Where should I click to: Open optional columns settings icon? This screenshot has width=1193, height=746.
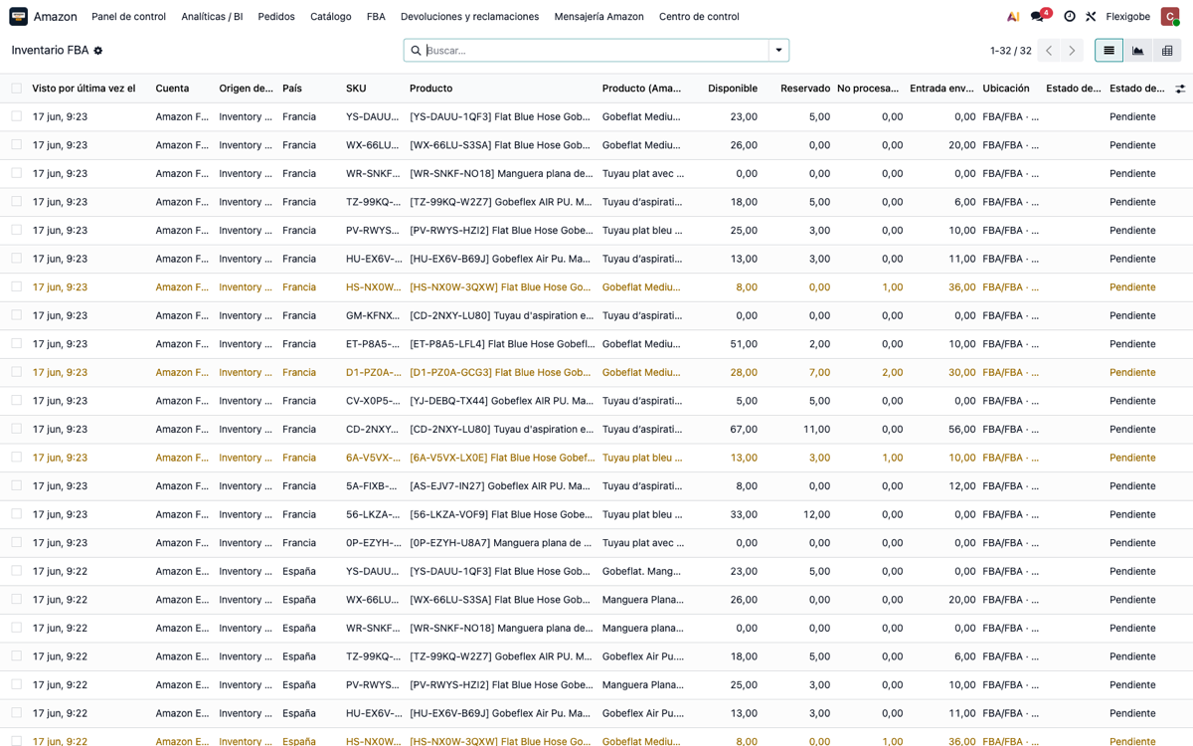coord(1180,89)
